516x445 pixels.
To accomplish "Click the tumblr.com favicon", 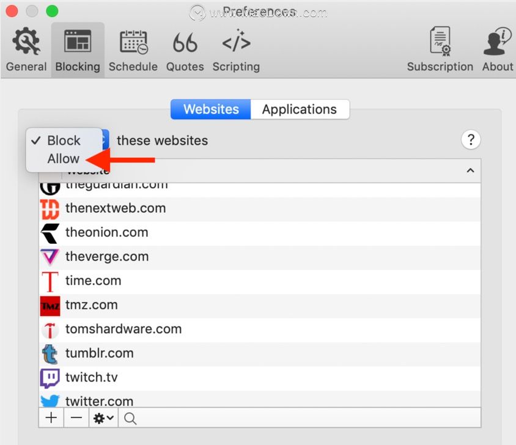I will tap(50, 354).
